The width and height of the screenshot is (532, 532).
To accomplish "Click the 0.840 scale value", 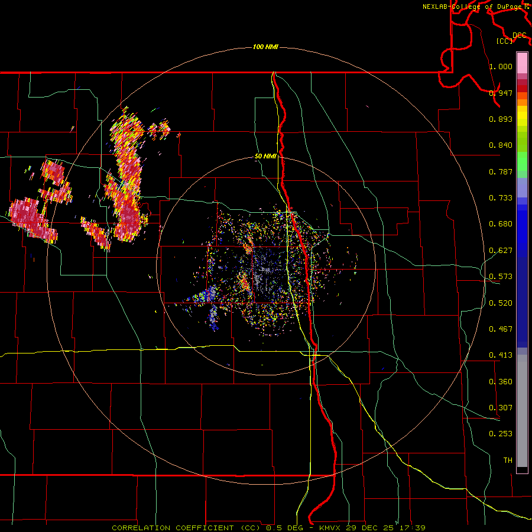I will [501, 145].
